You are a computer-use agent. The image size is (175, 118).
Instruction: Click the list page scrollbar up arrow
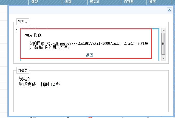tap(163, 30)
